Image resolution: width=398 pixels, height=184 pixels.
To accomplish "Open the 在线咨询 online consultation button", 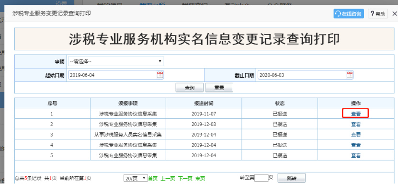I will click(x=349, y=14).
